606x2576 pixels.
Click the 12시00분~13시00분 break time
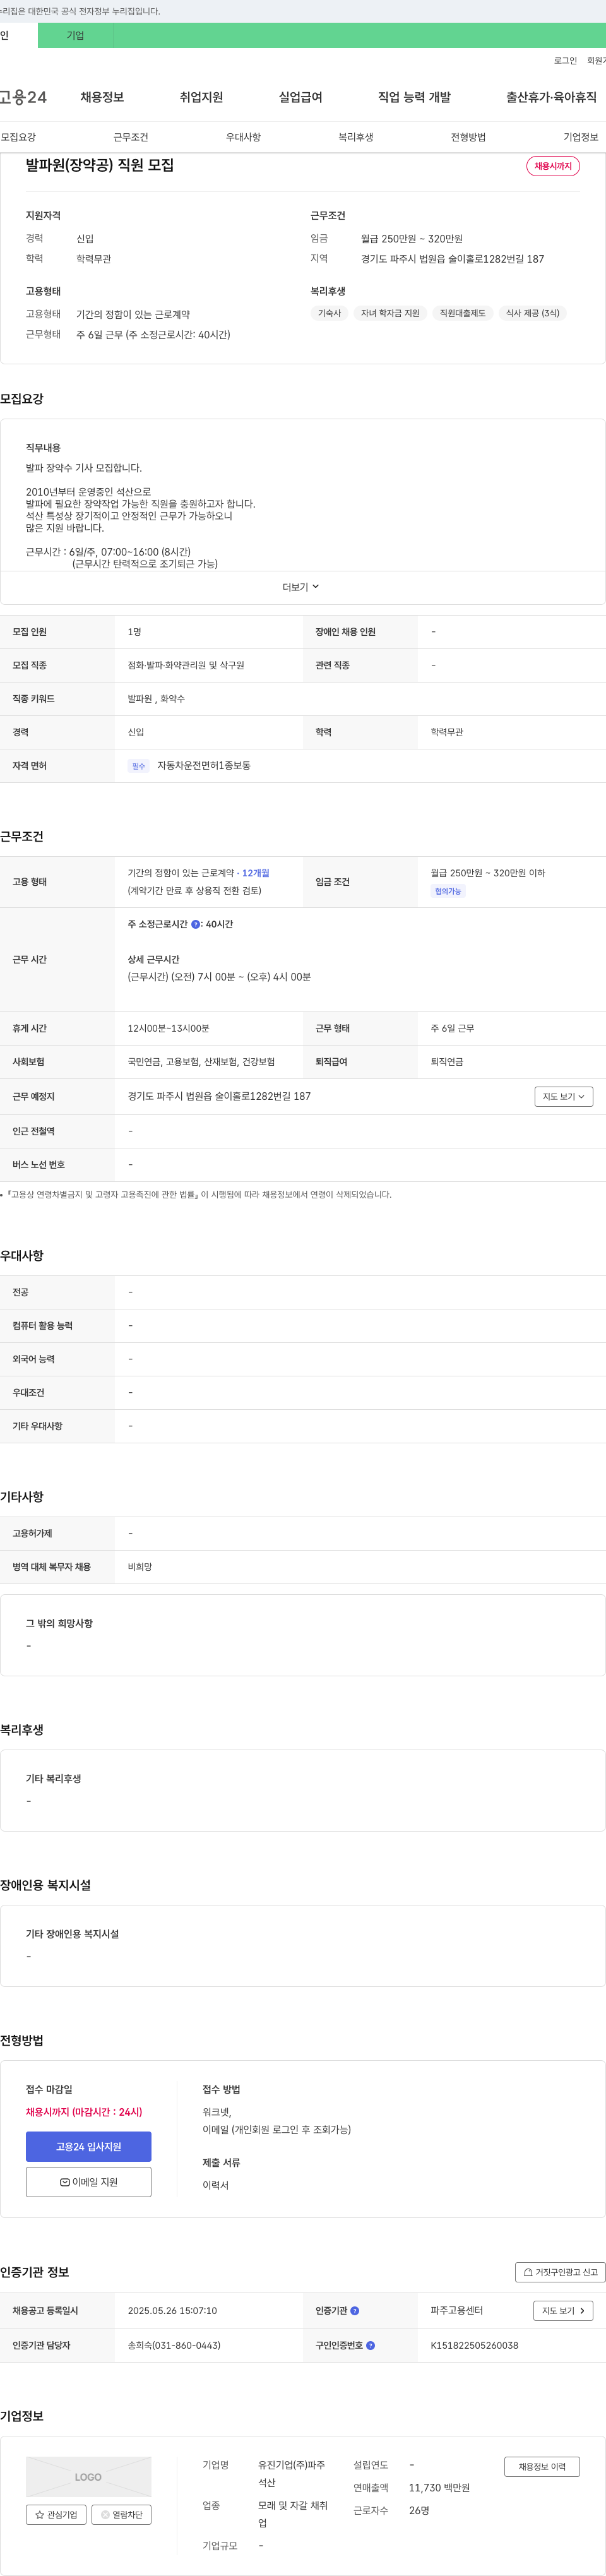pyautogui.click(x=168, y=1028)
